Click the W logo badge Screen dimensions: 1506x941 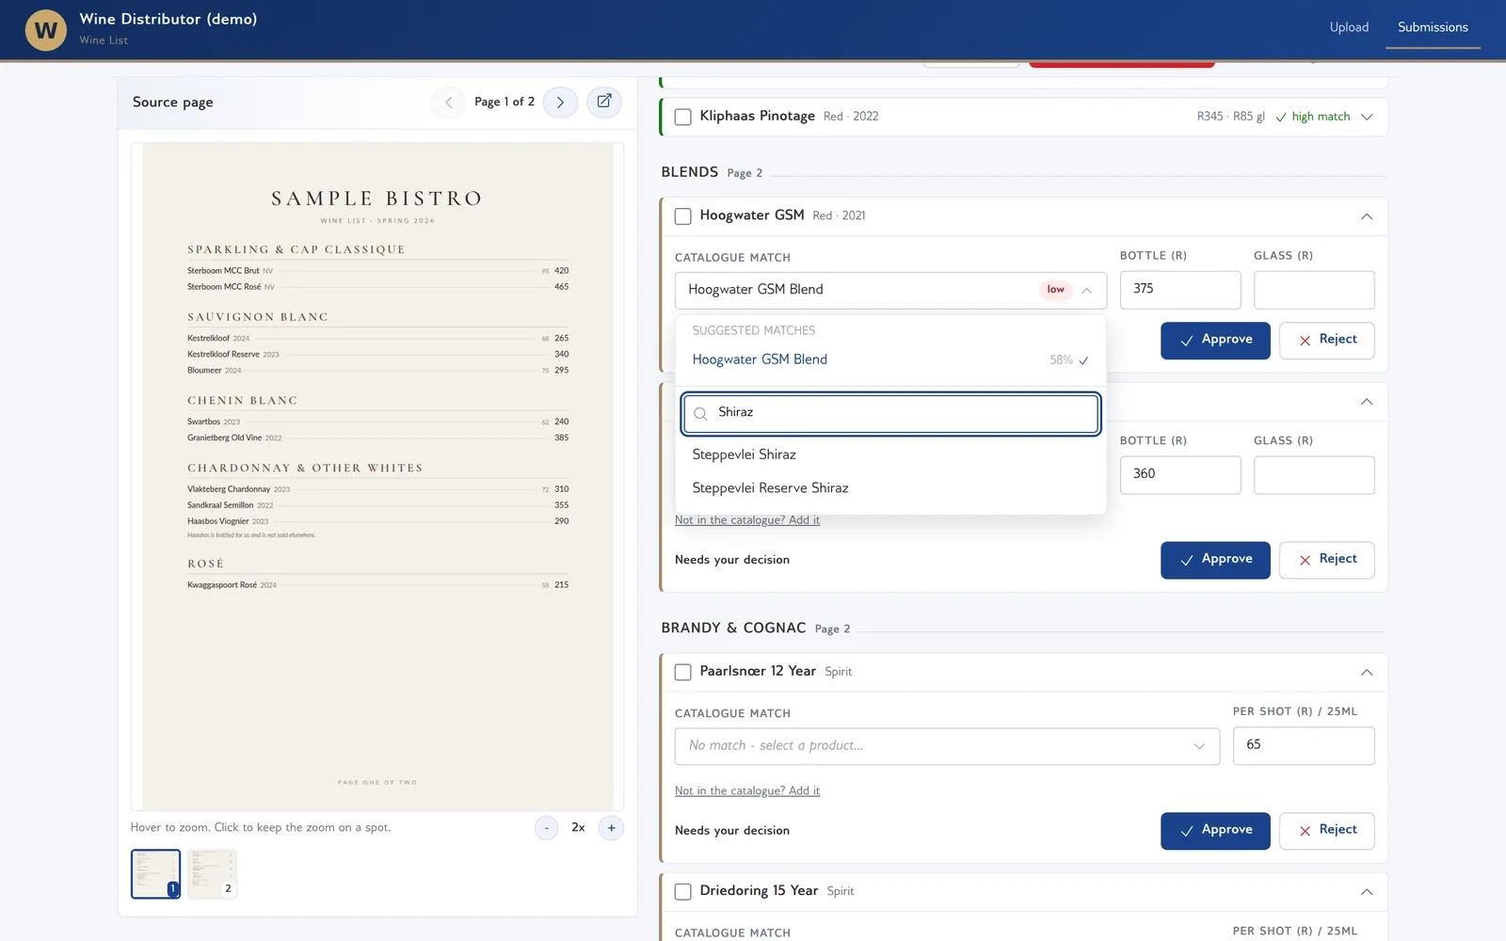(45, 30)
